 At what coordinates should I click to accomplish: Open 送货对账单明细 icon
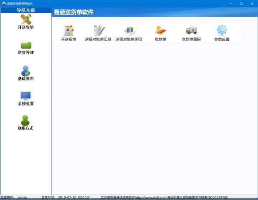pyautogui.click(x=129, y=33)
